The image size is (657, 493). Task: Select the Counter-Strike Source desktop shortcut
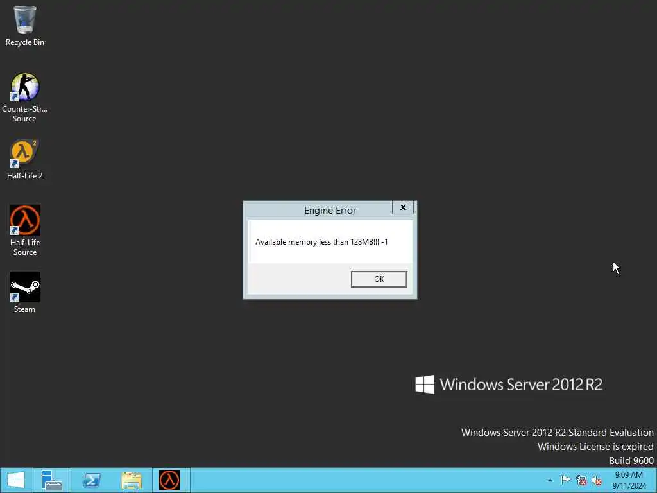point(25,98)
